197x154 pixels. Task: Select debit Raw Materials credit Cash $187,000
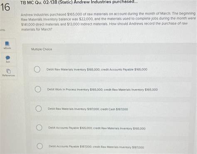click(39, 109)
